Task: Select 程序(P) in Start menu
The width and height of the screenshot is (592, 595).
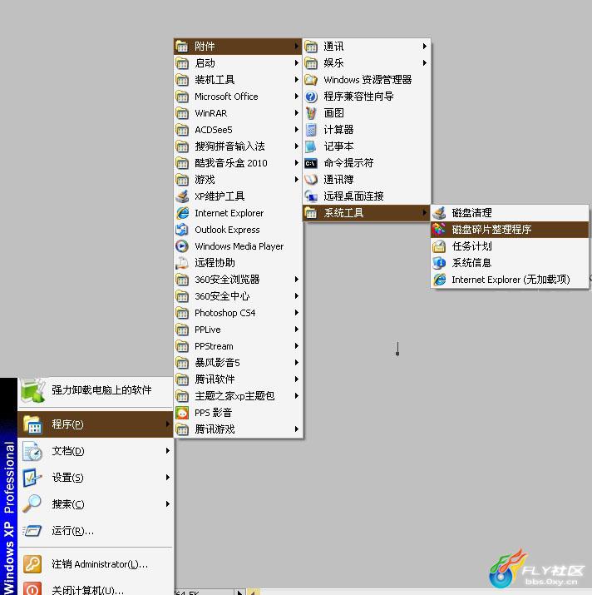Action: click(96, 424)
